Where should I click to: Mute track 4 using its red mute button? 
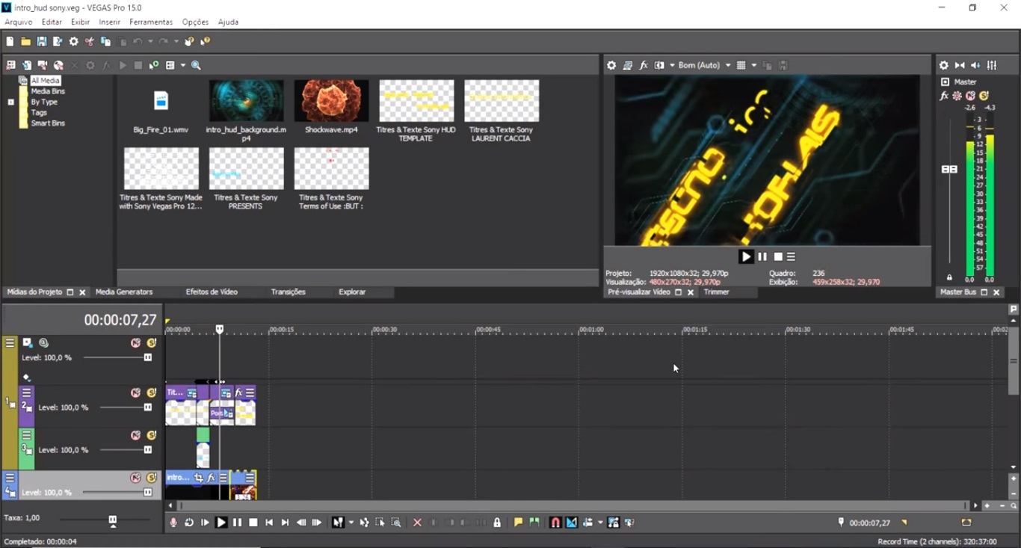tap(135, 478)
